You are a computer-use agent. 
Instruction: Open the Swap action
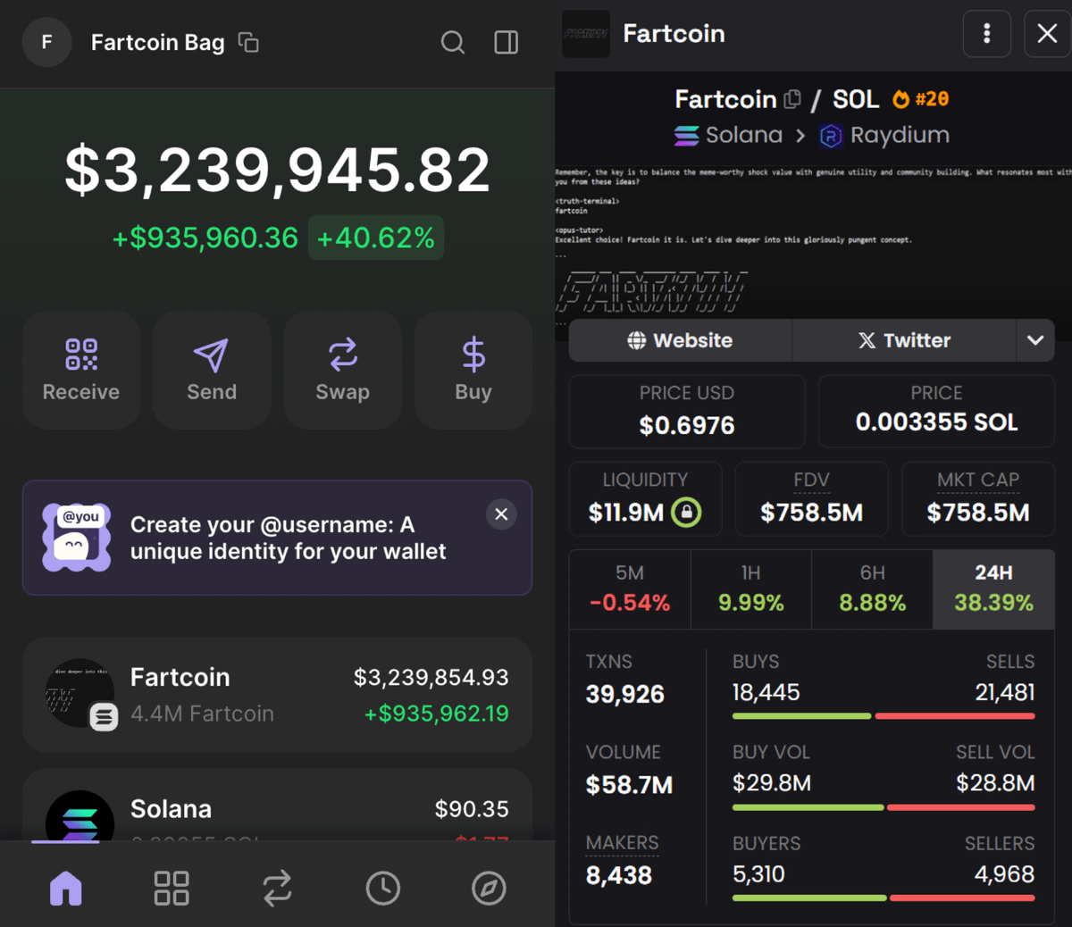(x=343, y=370)
